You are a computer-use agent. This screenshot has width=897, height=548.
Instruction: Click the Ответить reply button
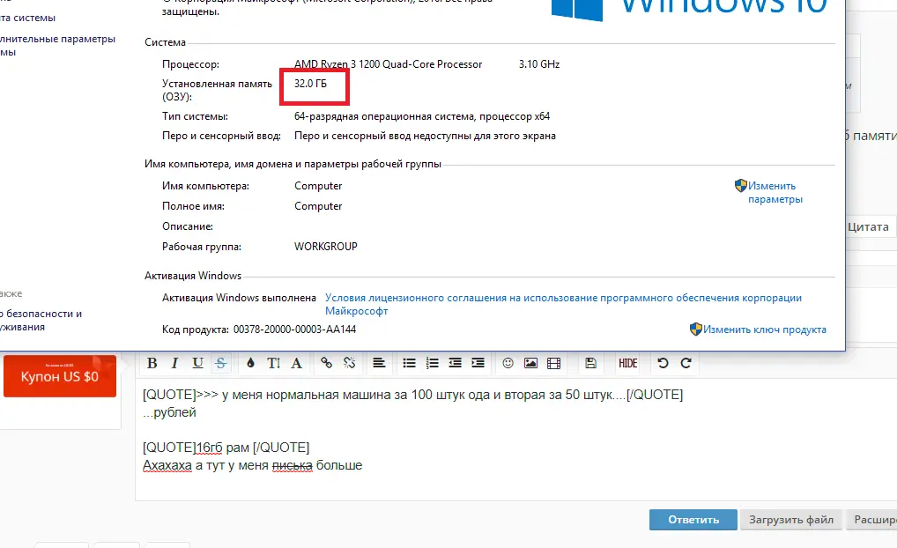tap(693, 520)
